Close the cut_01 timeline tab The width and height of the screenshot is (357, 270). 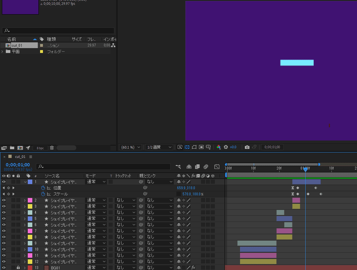pos(4,157)
